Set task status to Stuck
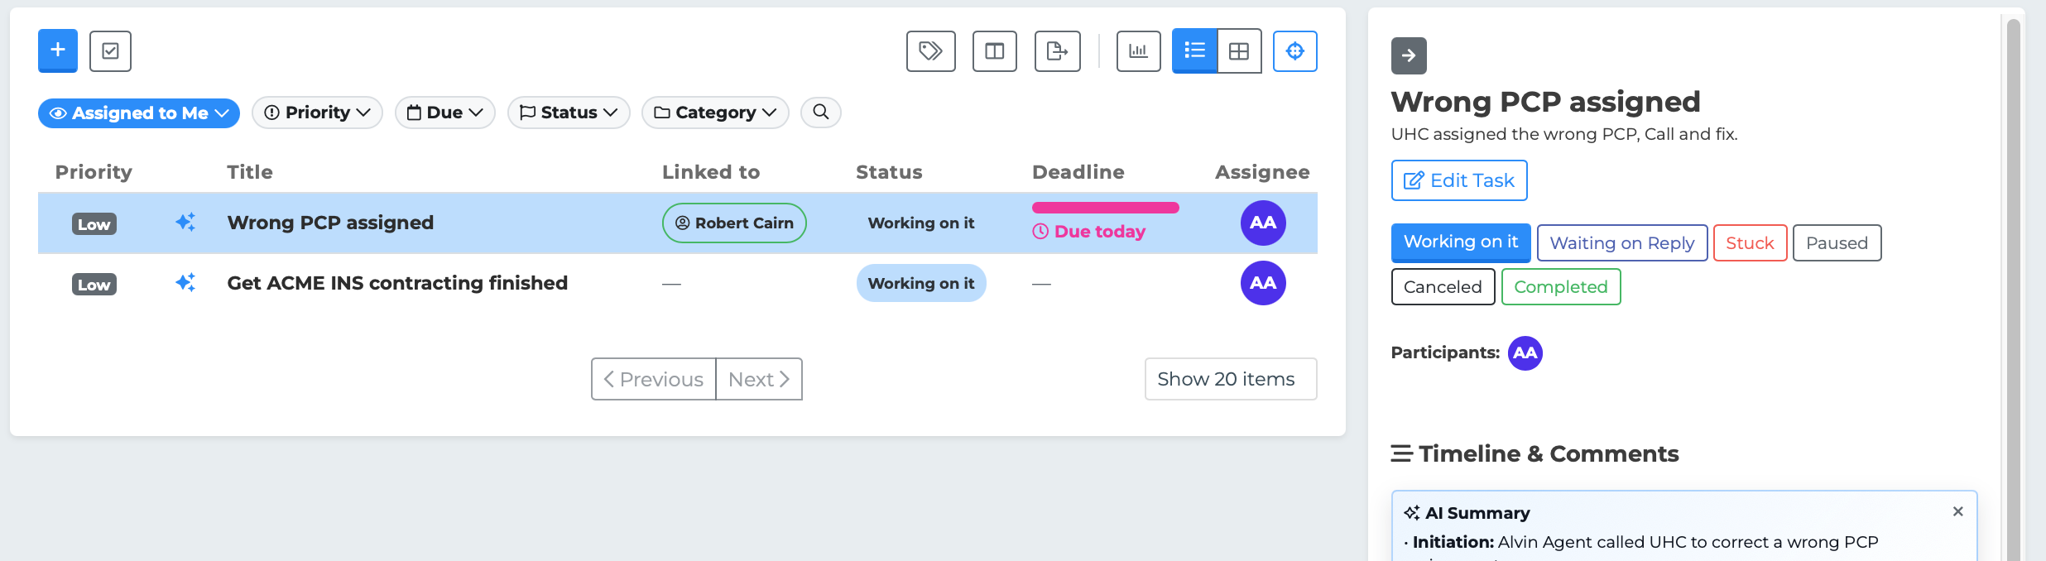2046x561 pixels. tap(1750, 243)
